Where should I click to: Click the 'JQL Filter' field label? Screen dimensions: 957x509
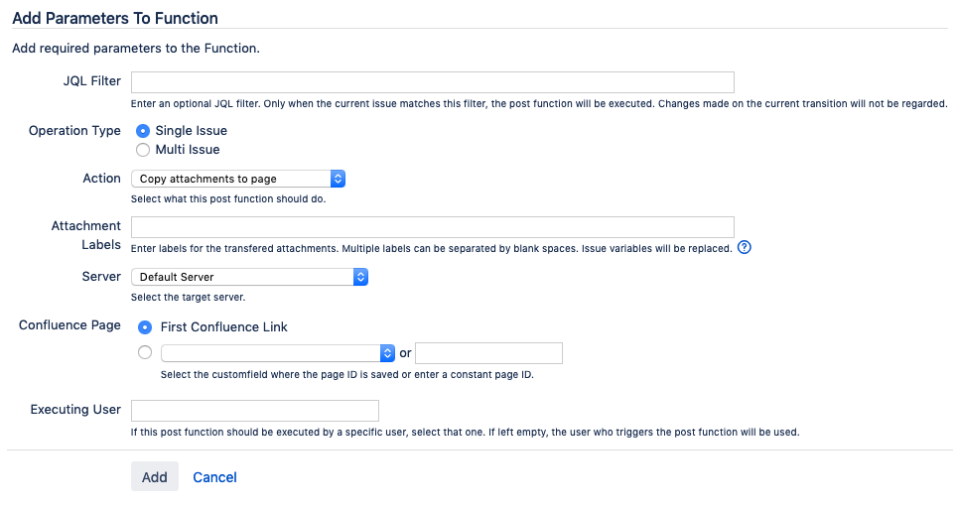91,81
